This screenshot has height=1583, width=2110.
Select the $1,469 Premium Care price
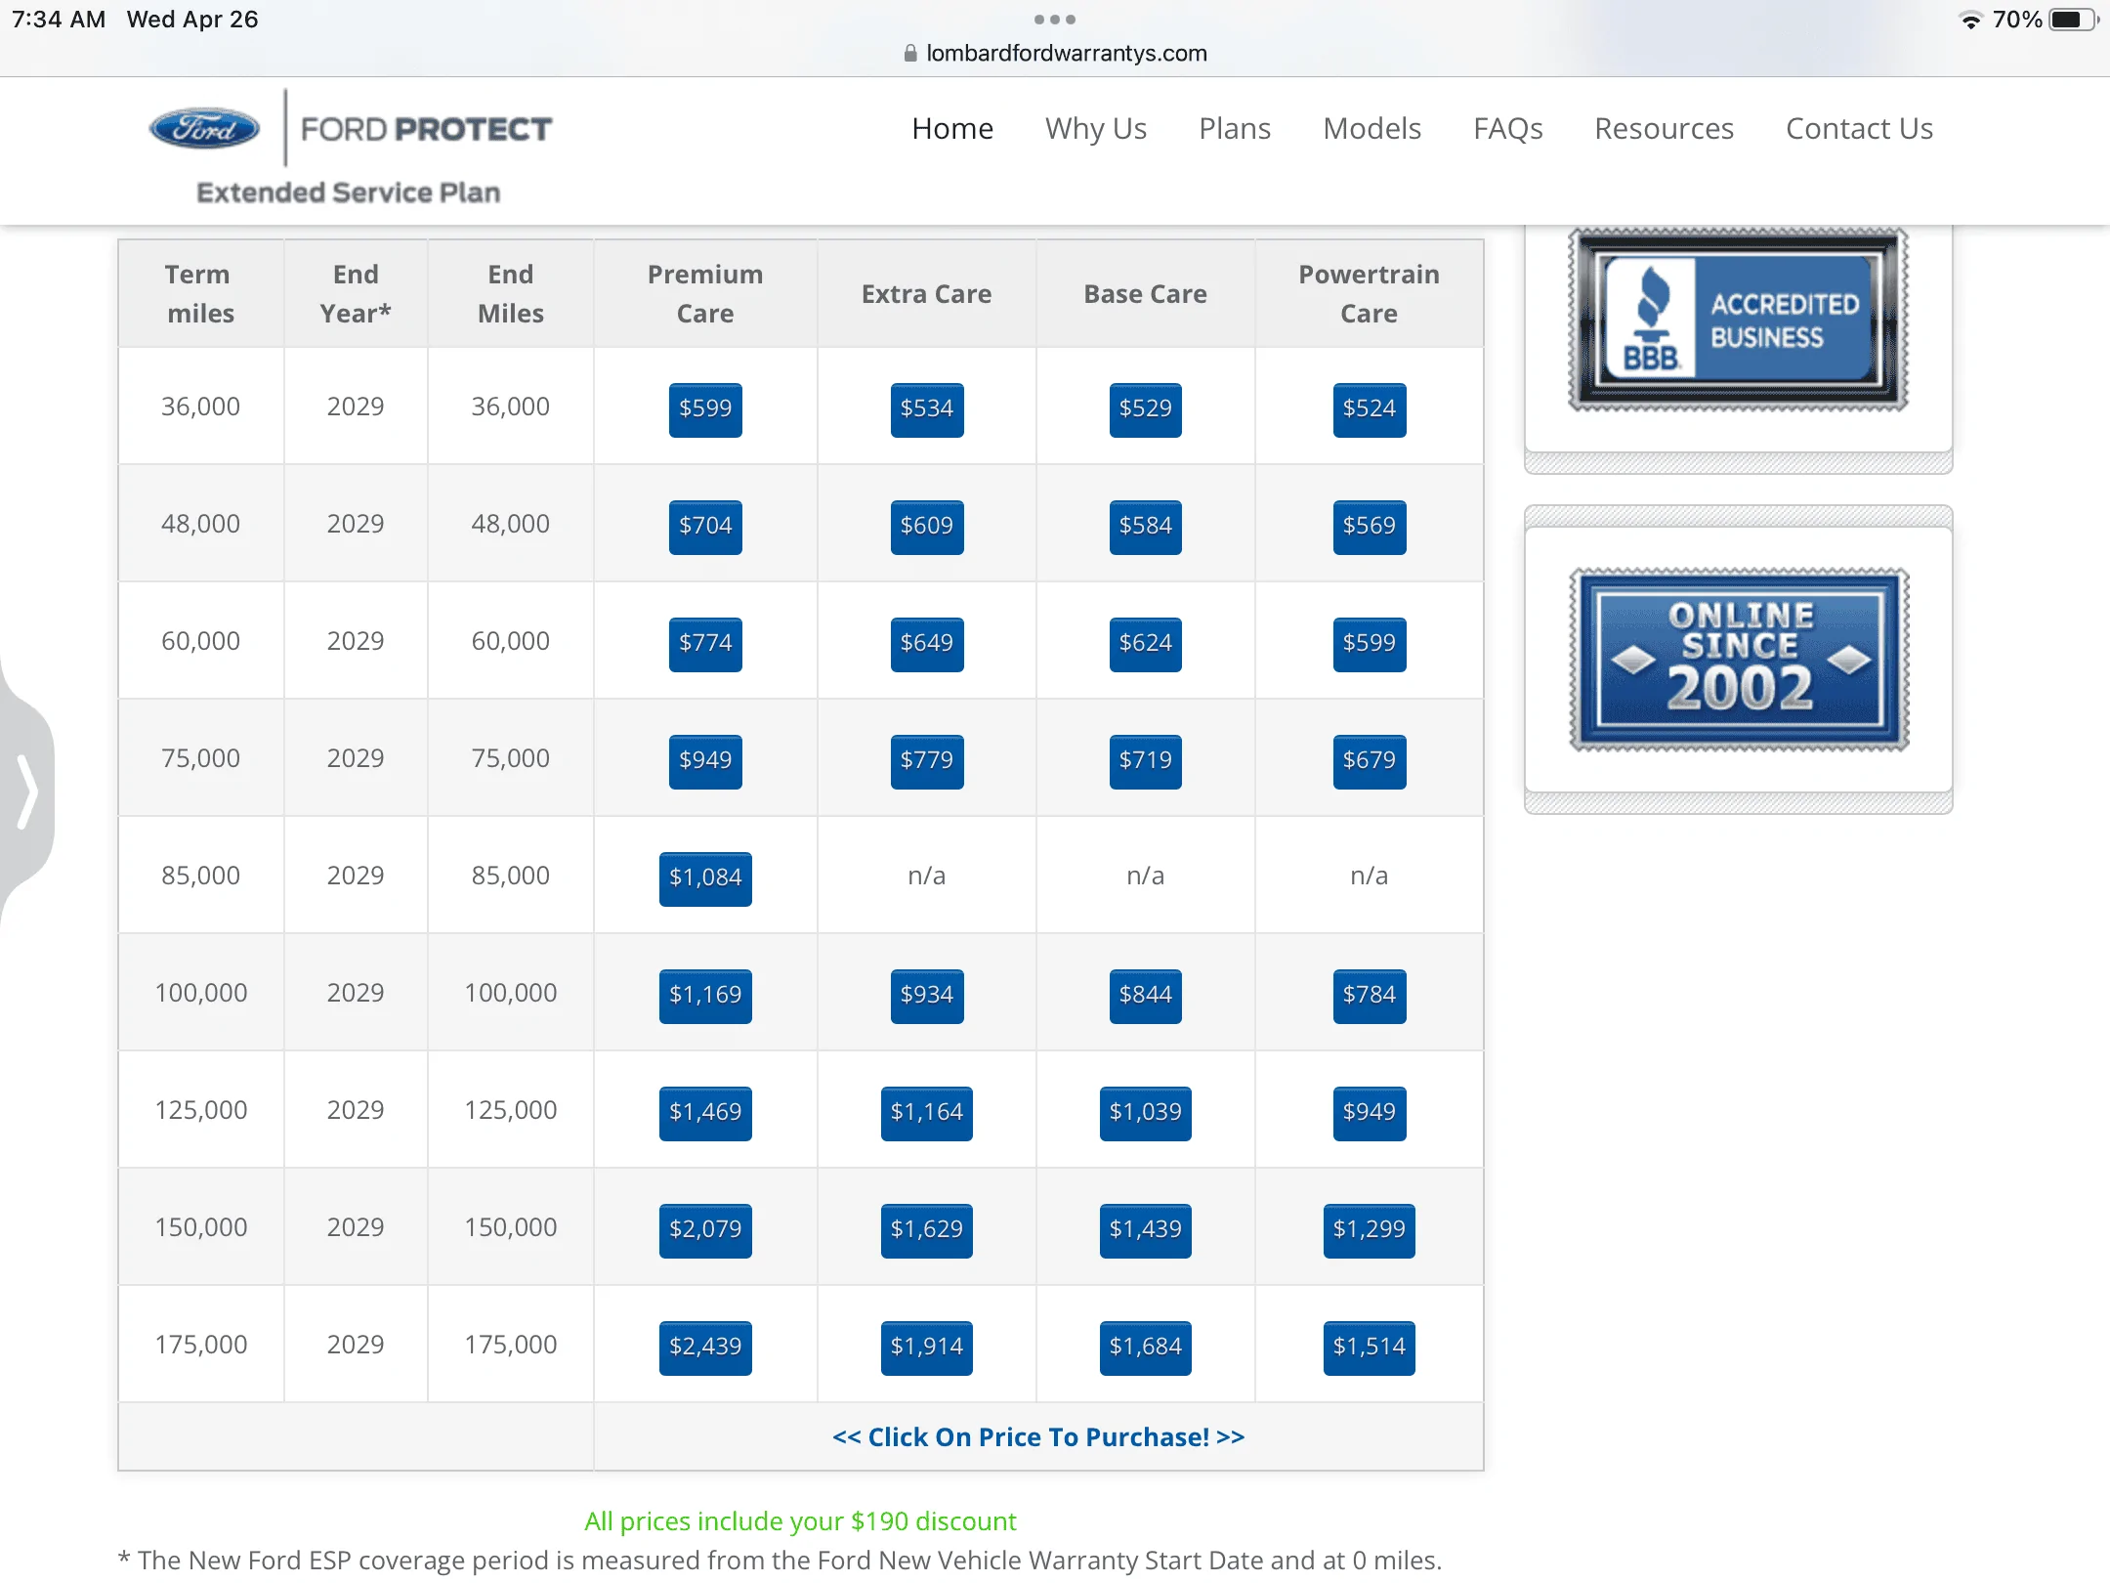point(705,1112)
